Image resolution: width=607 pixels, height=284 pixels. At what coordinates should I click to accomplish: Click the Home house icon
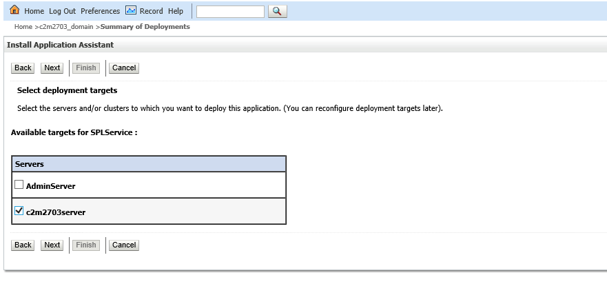[x=14, y=10]
